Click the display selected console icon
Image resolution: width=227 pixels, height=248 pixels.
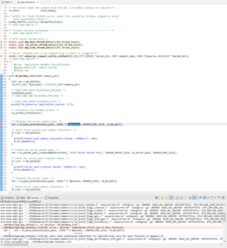pos(205,198)
